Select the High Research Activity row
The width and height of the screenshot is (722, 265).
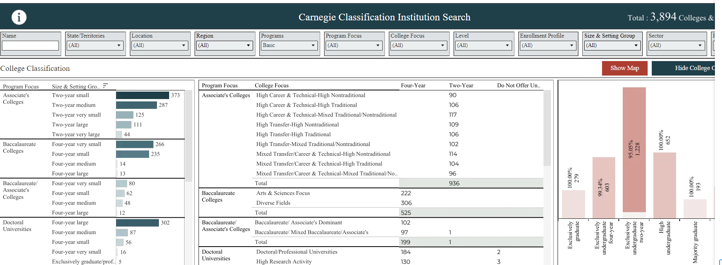(x=284, y=261)
